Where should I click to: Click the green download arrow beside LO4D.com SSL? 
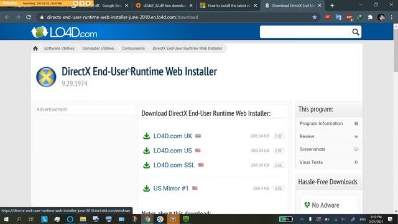(x=147, y=165)
